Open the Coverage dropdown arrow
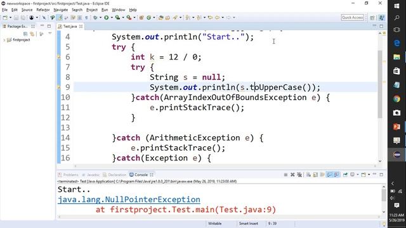This screenshot has height=228, width=406. [123, 18]
